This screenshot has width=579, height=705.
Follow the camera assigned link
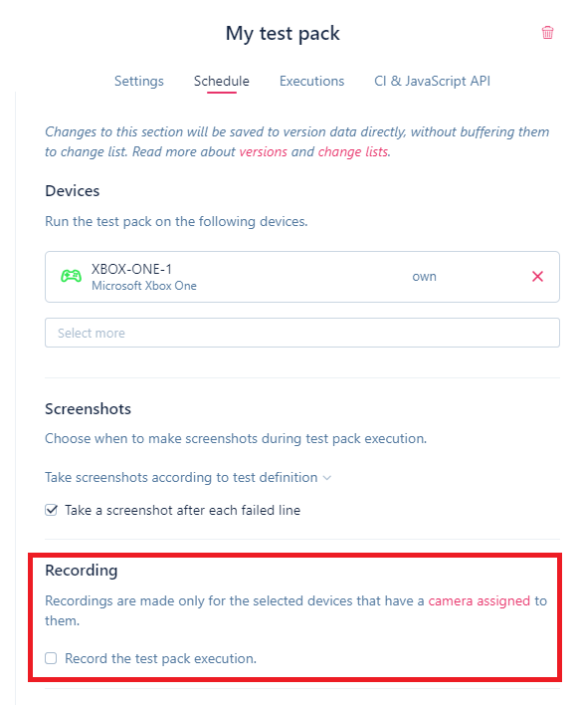click(479, 600)
